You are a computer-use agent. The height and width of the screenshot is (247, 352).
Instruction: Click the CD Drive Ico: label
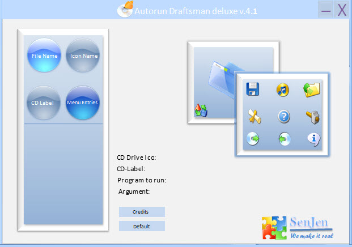136,157
